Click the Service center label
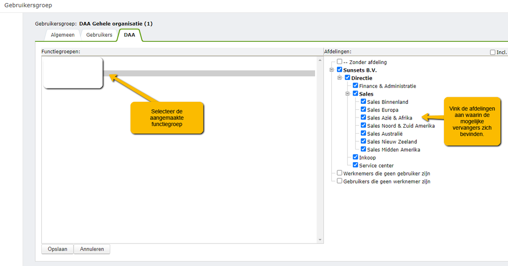This screenshot has height=266, width=508. pyautogui.click(x=377, y=166)
